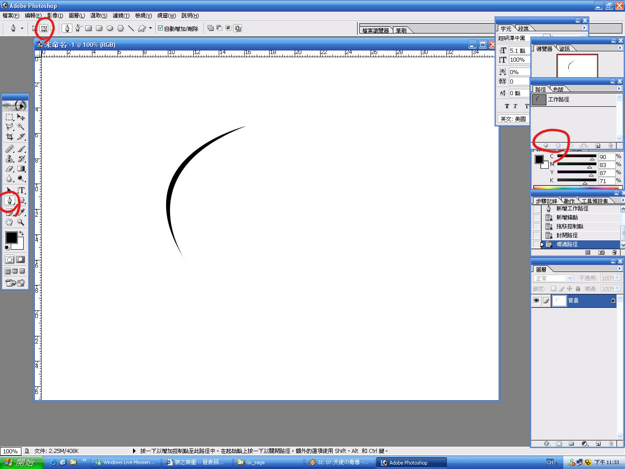Select the Crop tool

(9, 137)
